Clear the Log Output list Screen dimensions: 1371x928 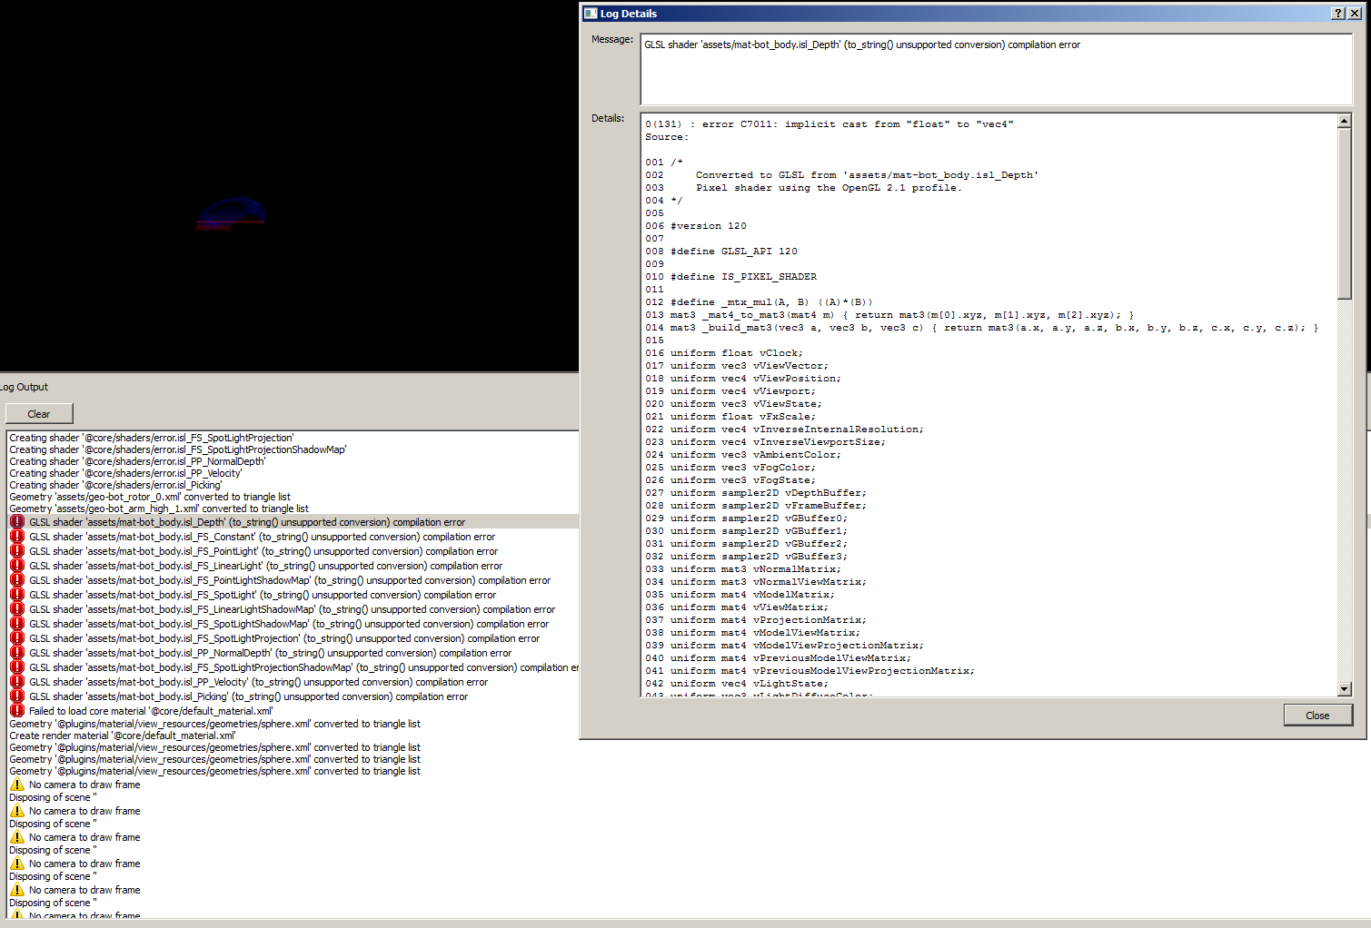pos(39,414)
